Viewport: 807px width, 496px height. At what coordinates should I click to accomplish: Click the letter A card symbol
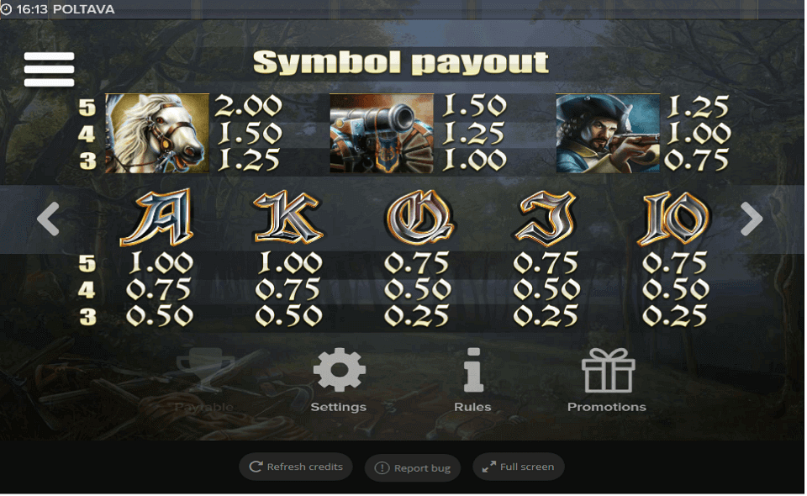click(157, 218)
